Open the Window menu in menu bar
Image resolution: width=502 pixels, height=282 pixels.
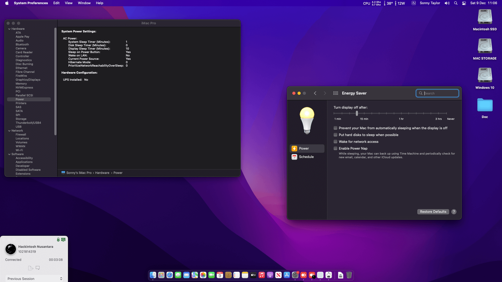click(x=84, y=3)
